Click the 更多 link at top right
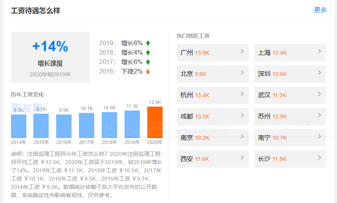Screen dimensions: 337x203 (x=320, y=10)
